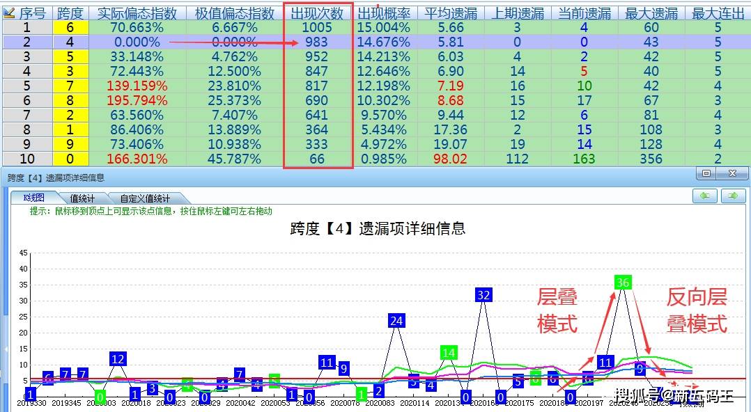This screenshot has width=751, height=412.
Task: Sort by 极值偏态指数 column header
Action: (235, 13)
